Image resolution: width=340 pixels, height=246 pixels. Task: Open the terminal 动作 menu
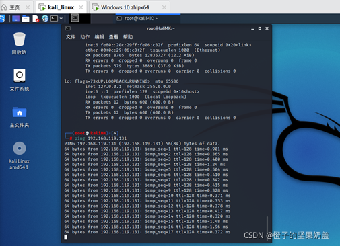[x=85, y=37]
